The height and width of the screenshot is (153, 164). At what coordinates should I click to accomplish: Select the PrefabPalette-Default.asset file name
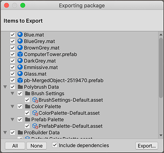[71, 126]
